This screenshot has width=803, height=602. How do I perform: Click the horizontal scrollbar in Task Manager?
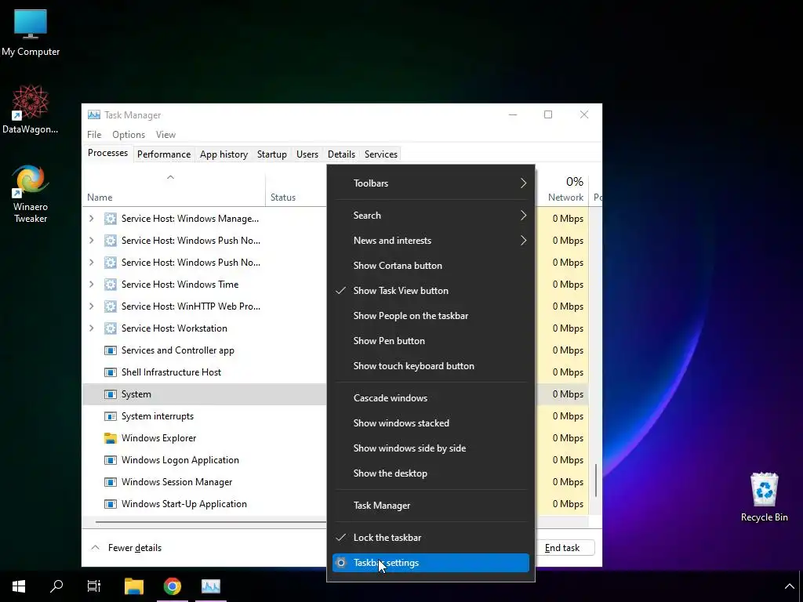pyautogui.click(x=210, y=522)
